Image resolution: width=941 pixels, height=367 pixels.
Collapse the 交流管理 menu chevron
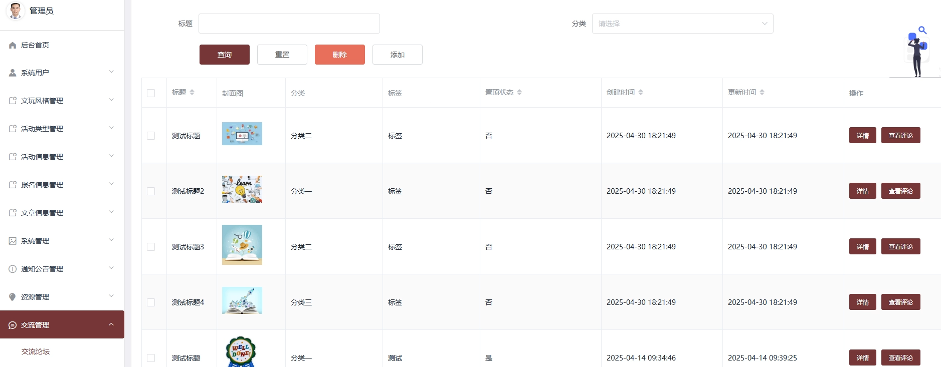pyautogui.click(x=111, y=324)
